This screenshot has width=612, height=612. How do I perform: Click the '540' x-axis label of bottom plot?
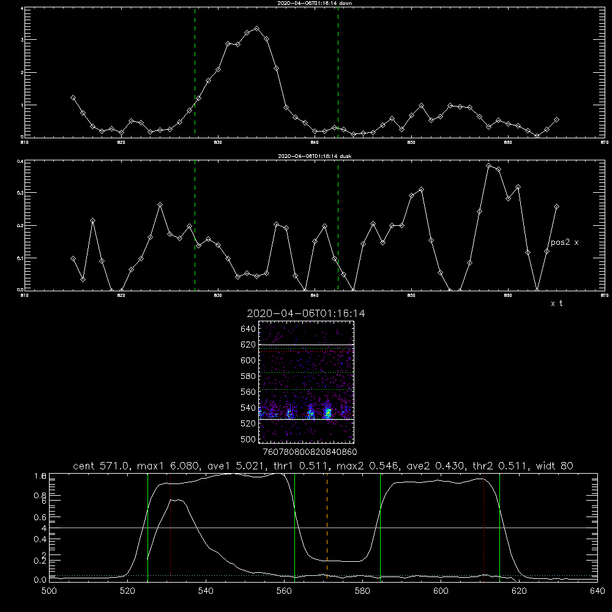pyautogui.click(x=206, y=591)
